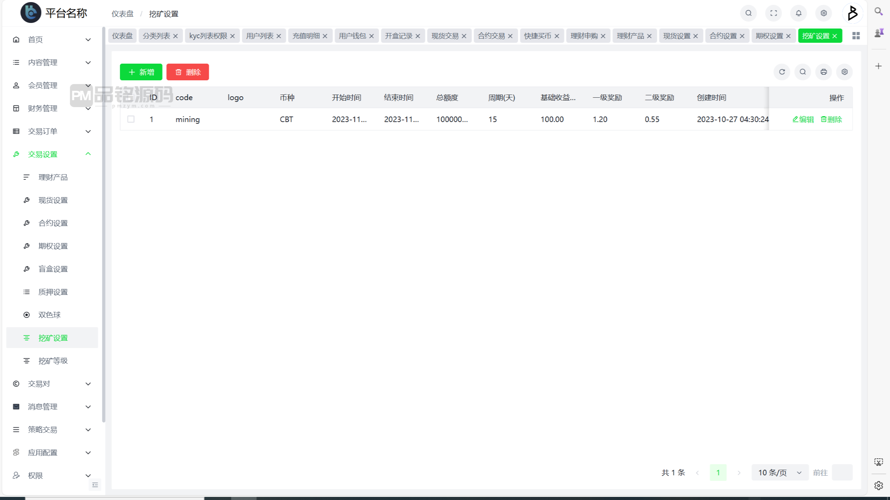
Task: Open table column settings gear icon
Action: [844, 72]
